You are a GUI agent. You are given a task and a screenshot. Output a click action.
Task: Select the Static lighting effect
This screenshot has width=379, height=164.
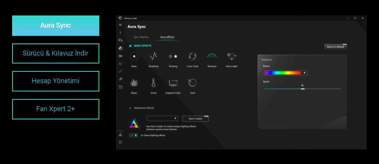tap(134, 56)
